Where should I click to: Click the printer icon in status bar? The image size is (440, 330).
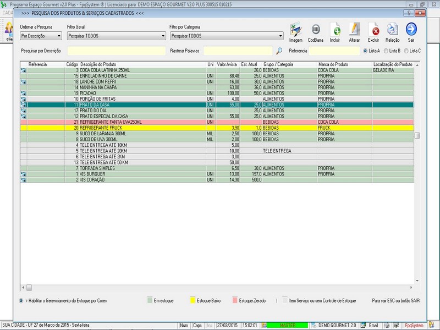tap(387, 326)
